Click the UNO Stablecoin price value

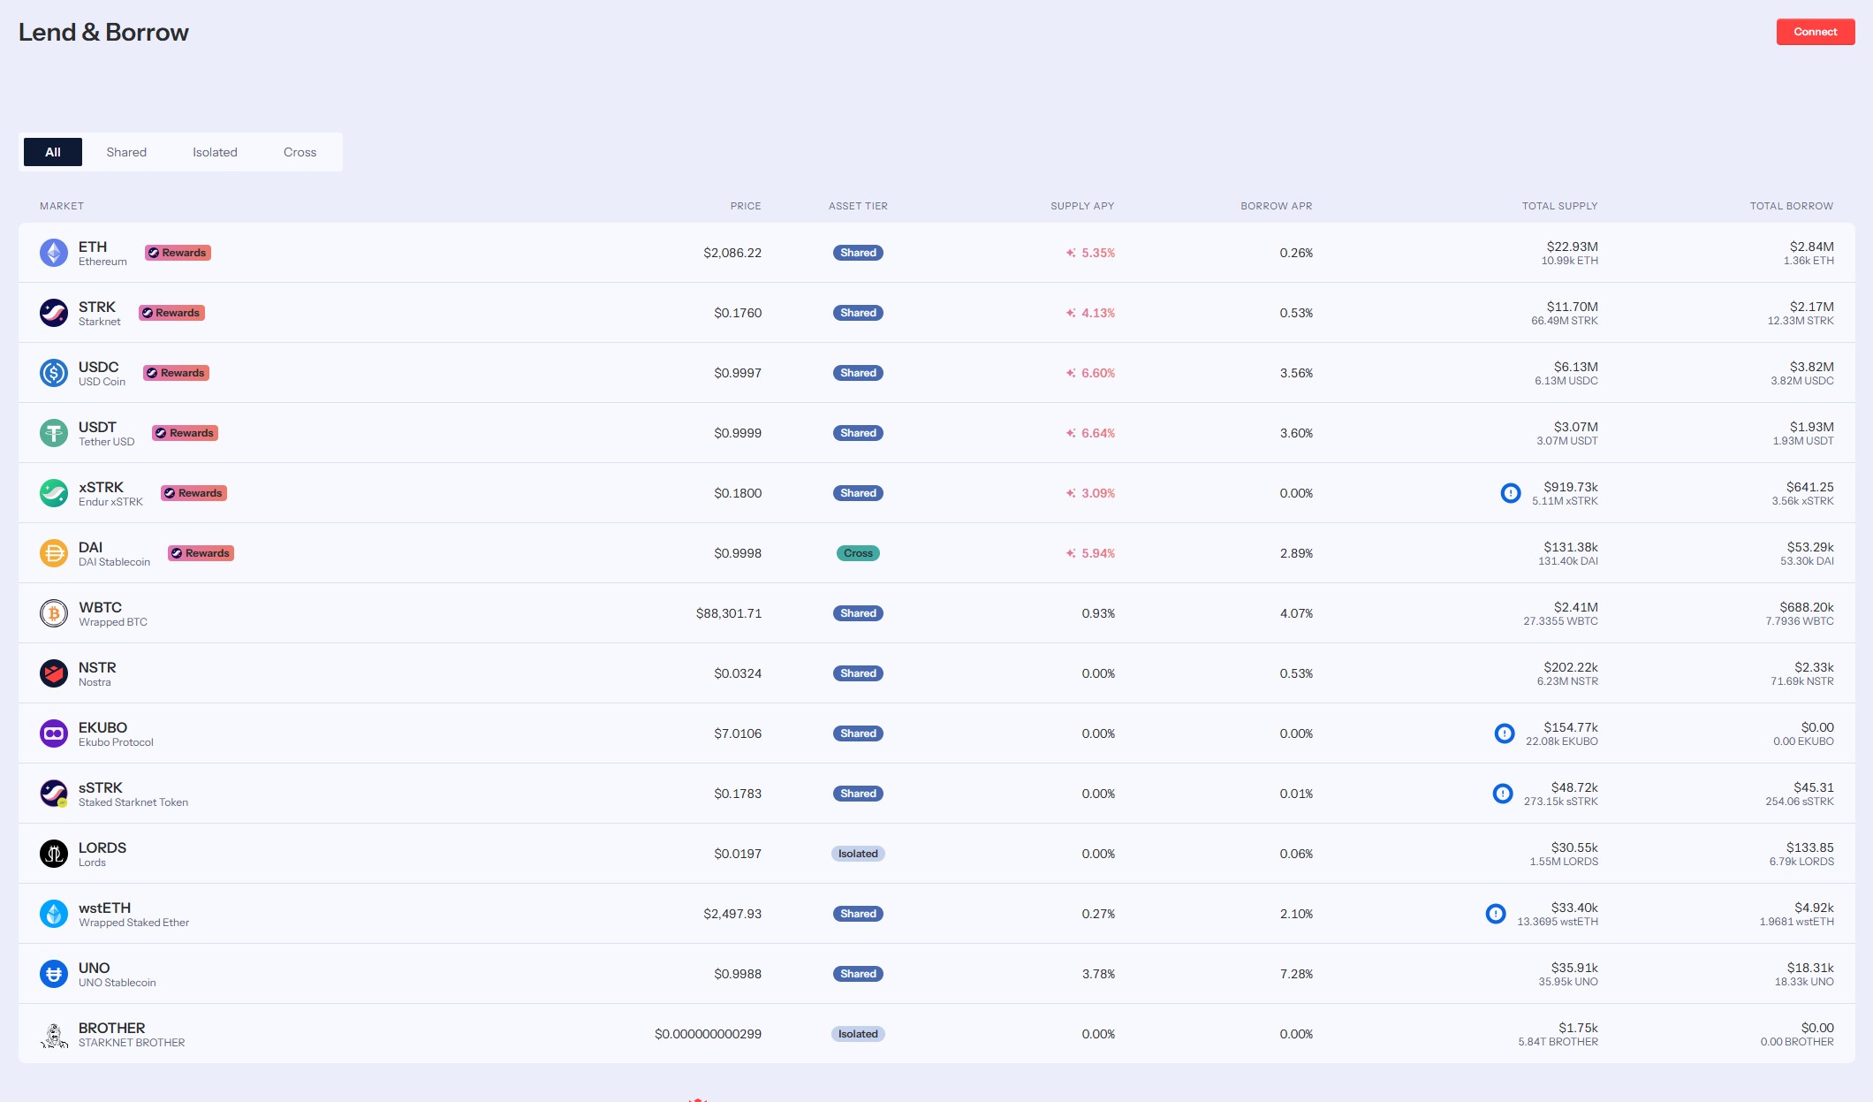(x=738, y=973)
